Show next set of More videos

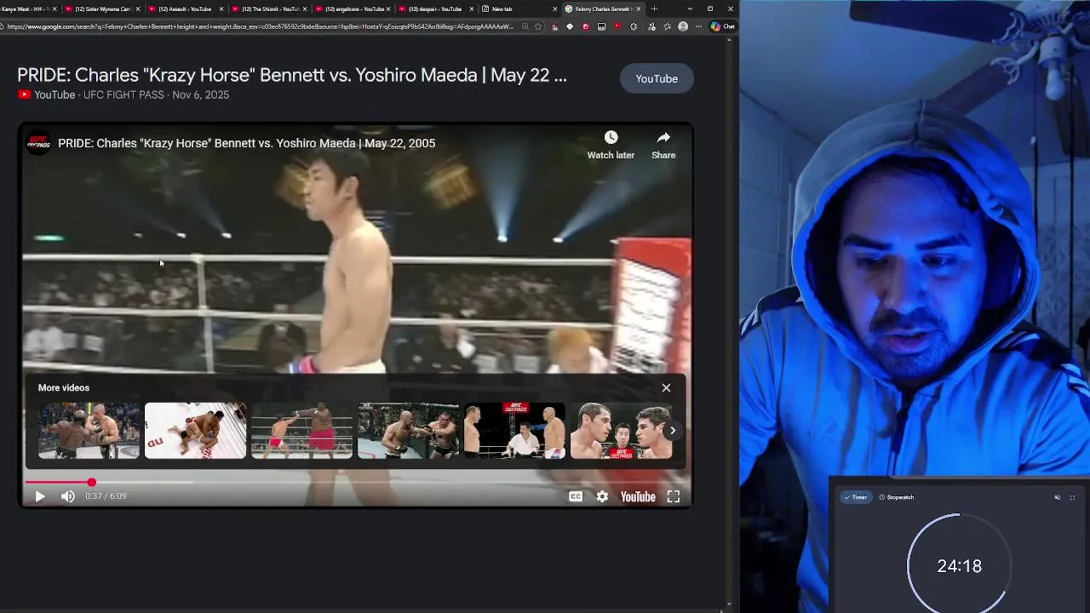(672, 430)
